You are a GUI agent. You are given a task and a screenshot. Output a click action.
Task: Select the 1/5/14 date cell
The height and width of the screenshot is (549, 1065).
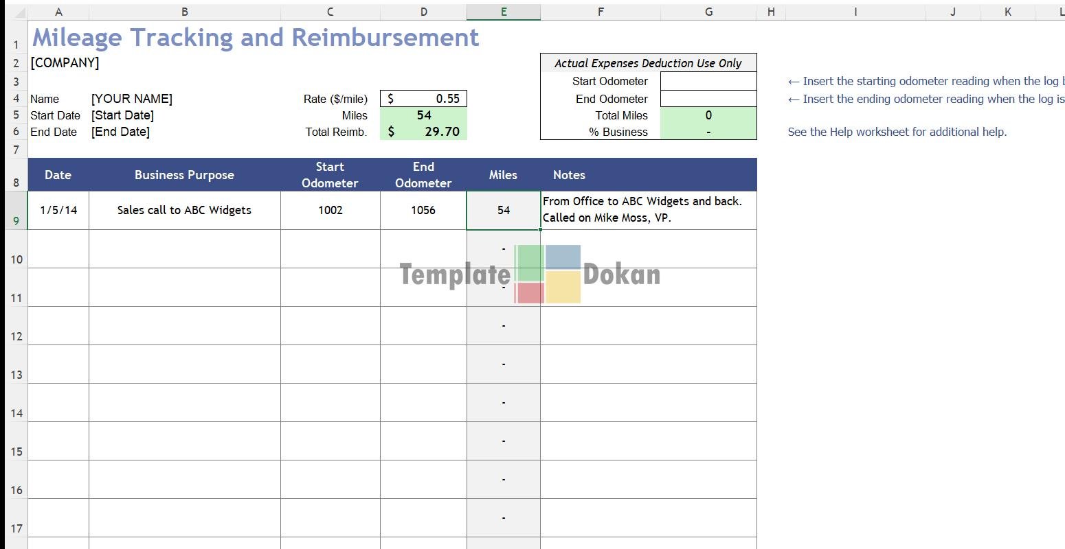point(58,210)
